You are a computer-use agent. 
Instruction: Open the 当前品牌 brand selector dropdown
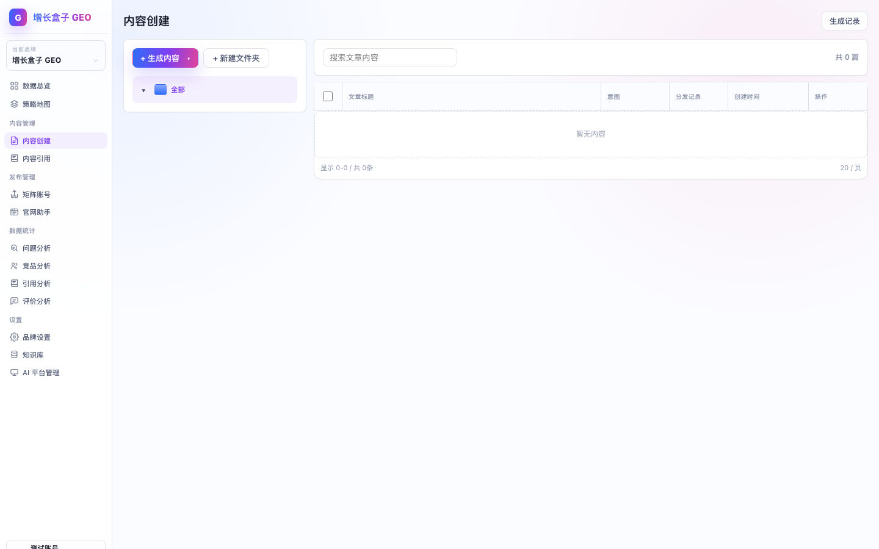[56, 56]
